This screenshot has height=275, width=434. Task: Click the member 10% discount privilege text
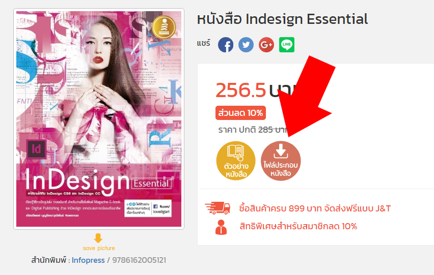pos(299,226)
